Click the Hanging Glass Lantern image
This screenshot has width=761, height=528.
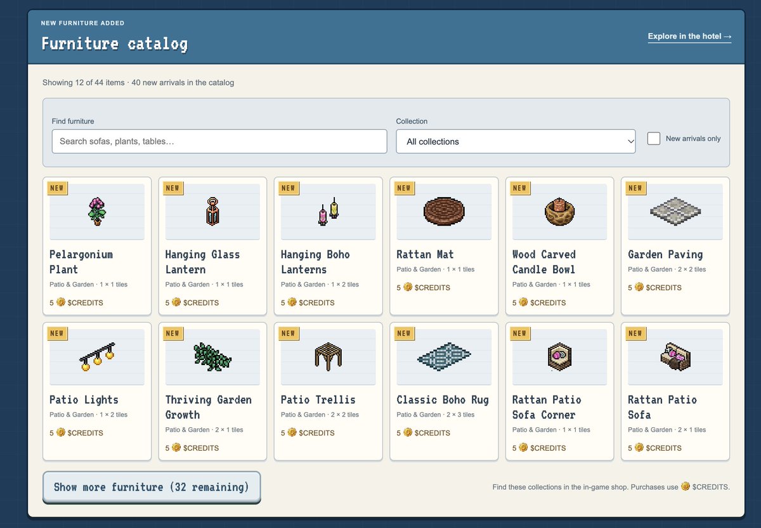pos(212,211)
